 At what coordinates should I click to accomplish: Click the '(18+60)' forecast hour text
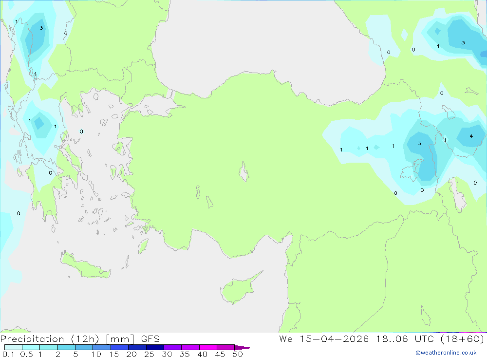pyautogui.click(x=463, y=339)
